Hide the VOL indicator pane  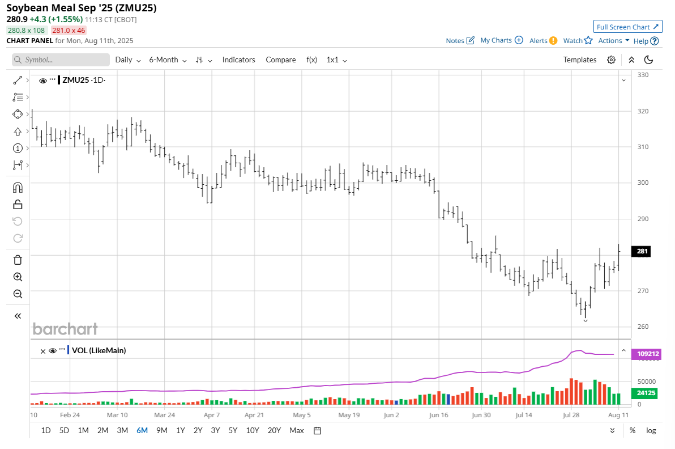click(x=53, y=351)
